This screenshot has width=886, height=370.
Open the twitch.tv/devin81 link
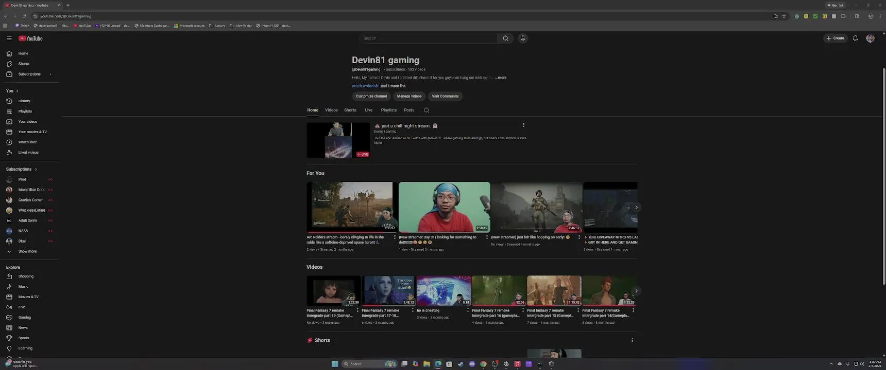tap(366, 86)
